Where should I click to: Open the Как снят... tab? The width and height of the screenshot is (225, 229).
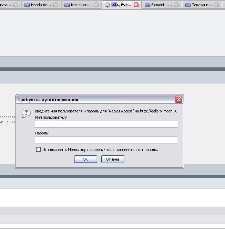81,5
